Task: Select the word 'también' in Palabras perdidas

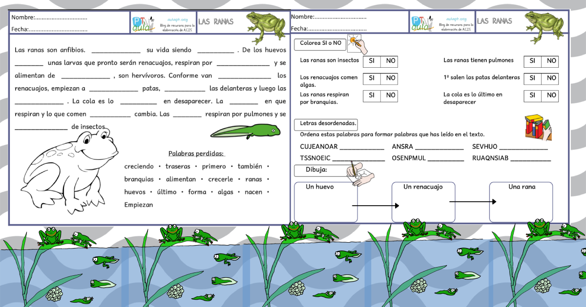Action: tap(250, 167)
